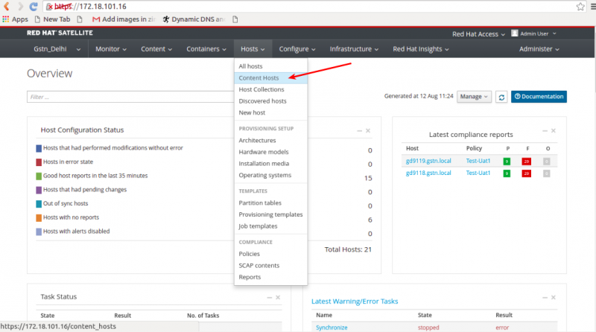Image resolution: width=596 pixels, height=332 pixels.
Task: Open the gd9118.gstn.local host link
Action: point(428,173)
